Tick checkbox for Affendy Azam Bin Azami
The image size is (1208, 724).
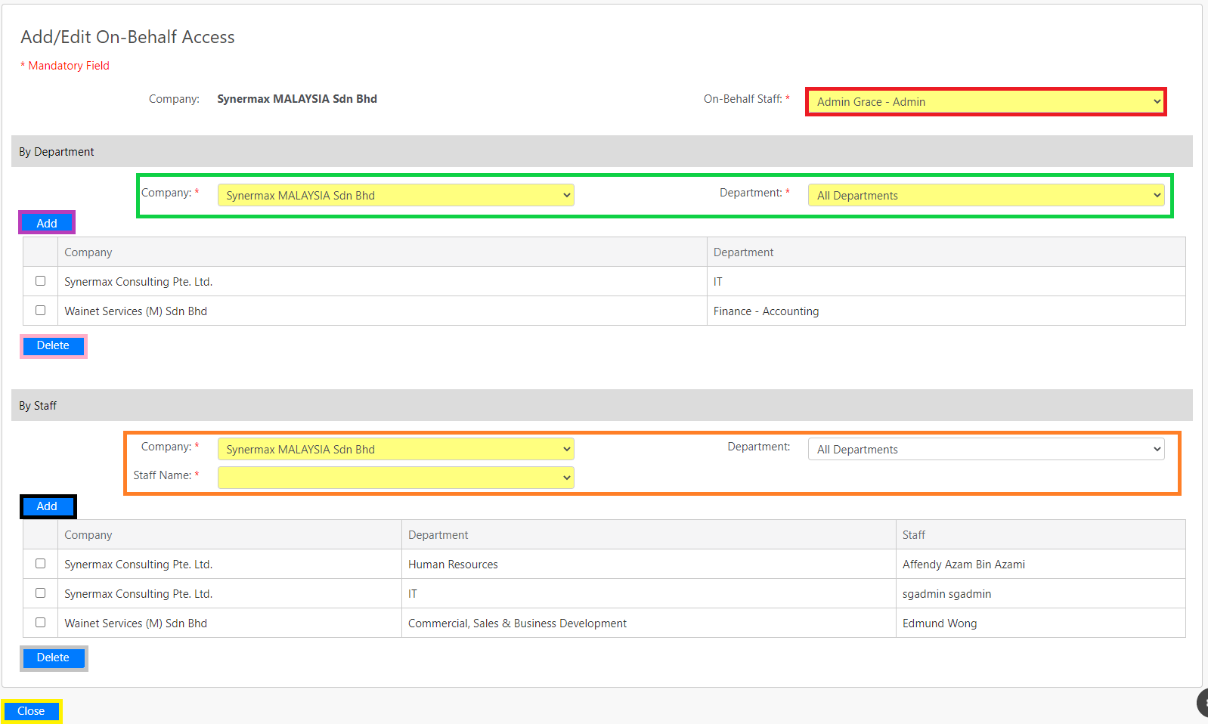pos(40,564)
